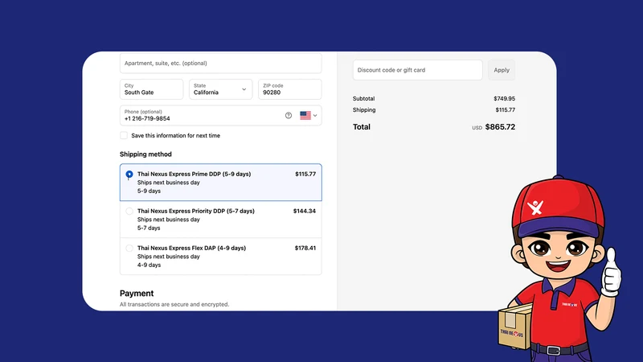643x362 pixels.
Task: Click the phone help question mark icon
Action: pyautogui.click(x=289, y=115)
